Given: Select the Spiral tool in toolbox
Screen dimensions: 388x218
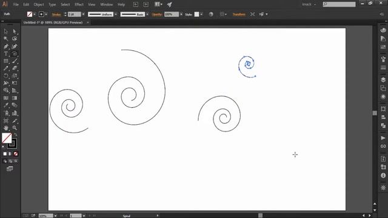Looking at the screenshot, I should click(x=15, y=54).
